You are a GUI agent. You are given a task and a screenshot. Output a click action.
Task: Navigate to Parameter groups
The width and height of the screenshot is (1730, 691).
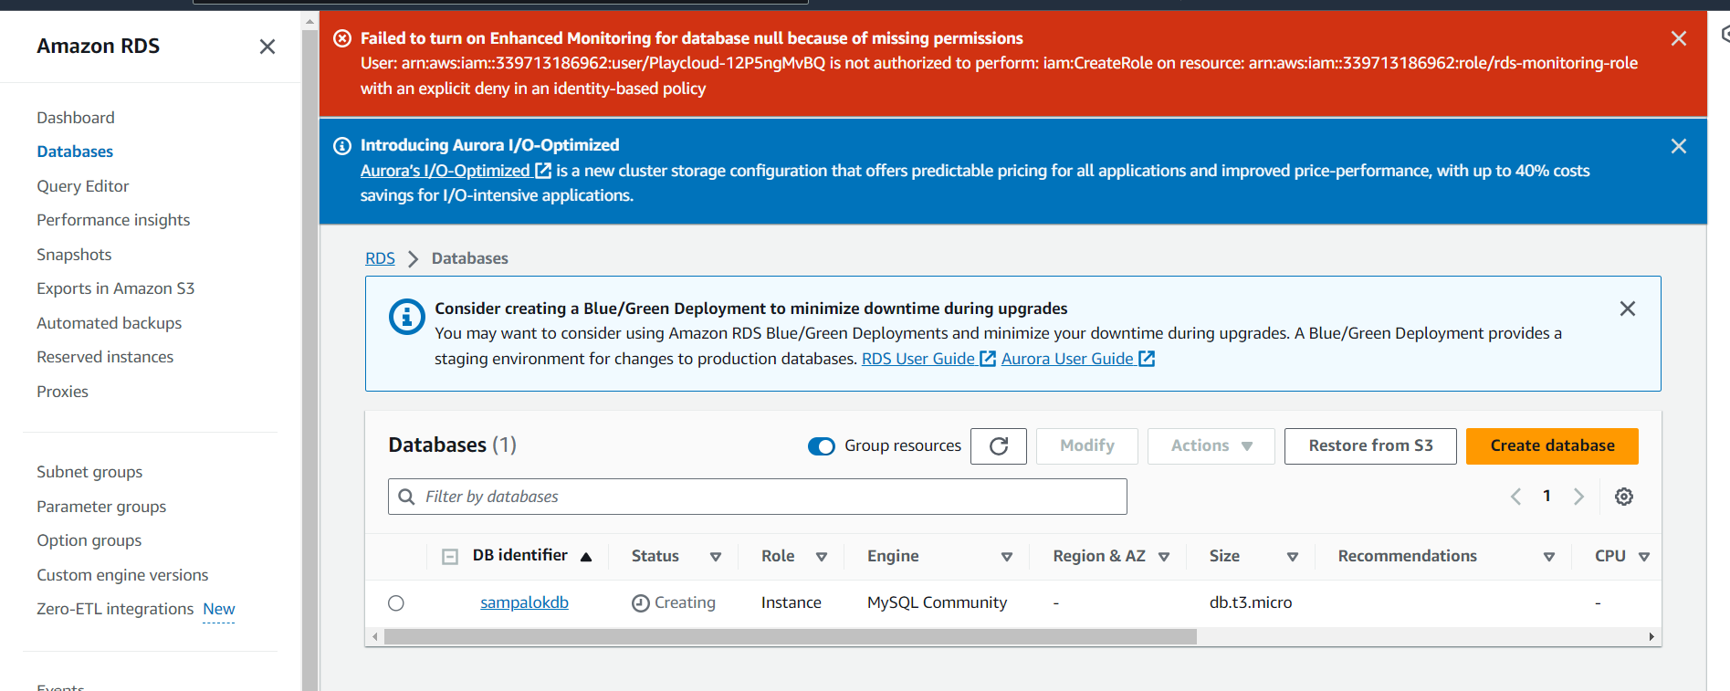click(101, 507)
